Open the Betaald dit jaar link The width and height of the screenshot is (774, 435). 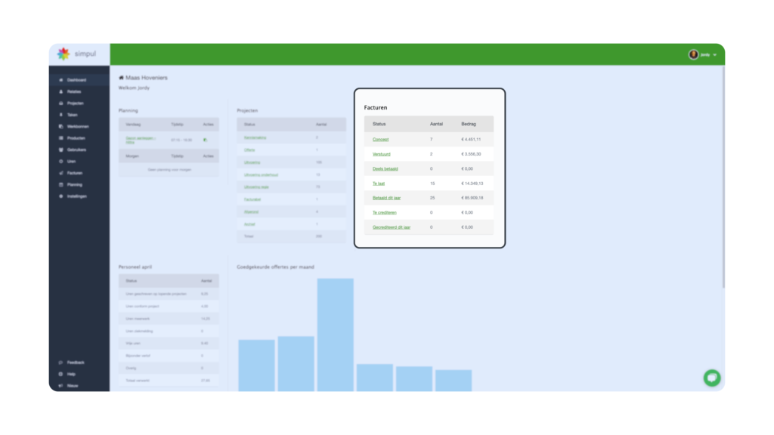[386, 198]
